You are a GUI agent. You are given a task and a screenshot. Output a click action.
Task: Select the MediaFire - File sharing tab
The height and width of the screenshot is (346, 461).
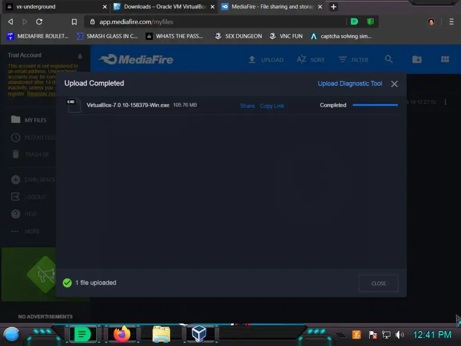pyautogui.click(x=272, y=7)
